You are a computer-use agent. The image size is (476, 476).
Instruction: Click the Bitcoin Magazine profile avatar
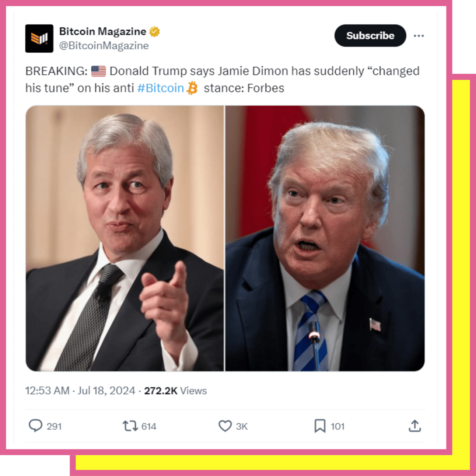click(39, 38)
